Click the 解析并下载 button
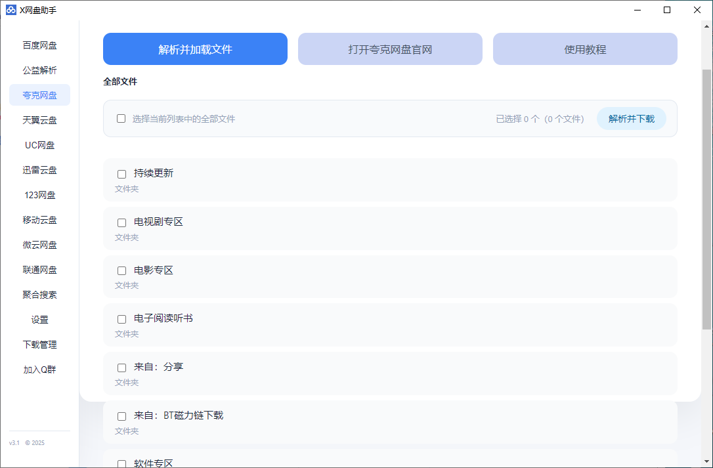 [631, 119]
